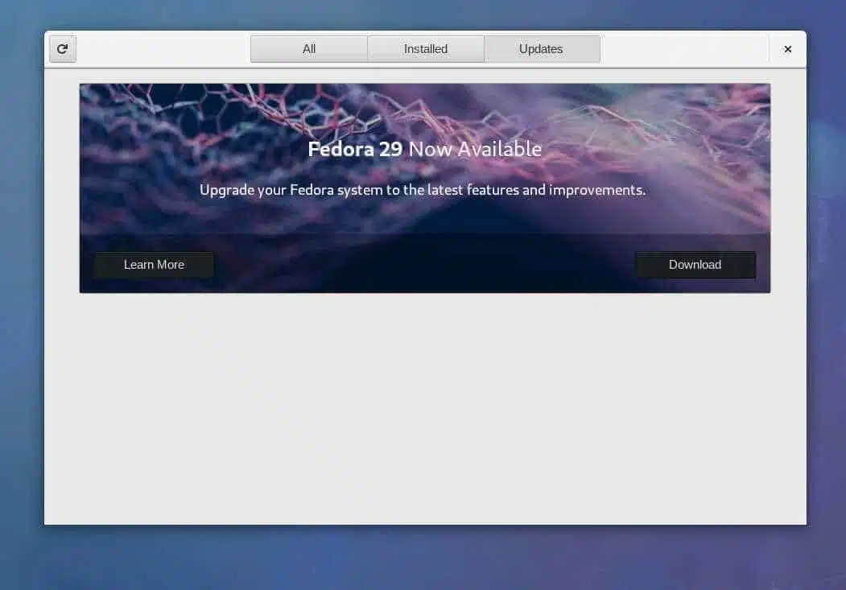Download the Fedora 29 system upgrade
Screen dimensions: 846x590
(x=695, y=265)
